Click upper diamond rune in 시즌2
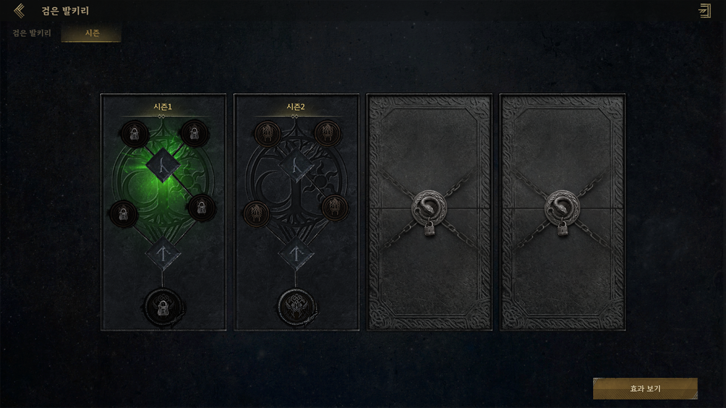Image resolution: width=726 pixels, height=408 pixels. tap(296, 165)
